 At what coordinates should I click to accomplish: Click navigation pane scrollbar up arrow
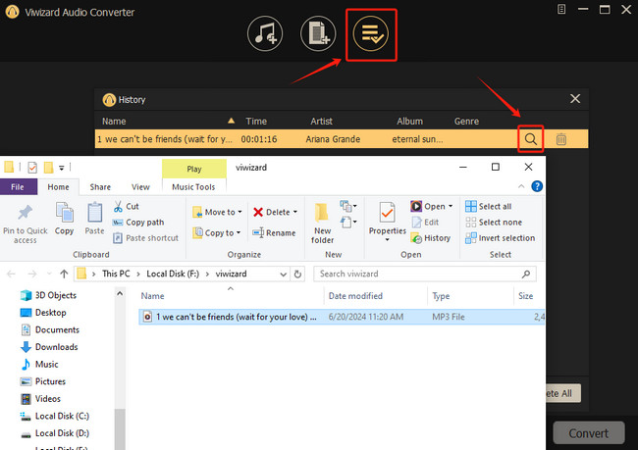pos(120,293)
